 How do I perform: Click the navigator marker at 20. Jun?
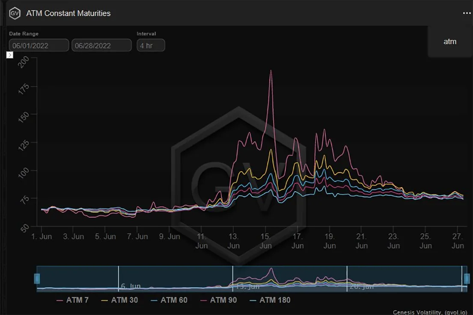pyautogui.click(x=347, y=279)
